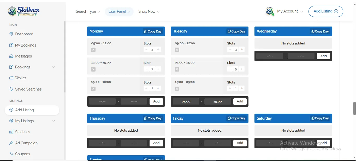Increase slots for Monday 15:00 - 18:00
356x161 pixels.
[x=158, y=88]
